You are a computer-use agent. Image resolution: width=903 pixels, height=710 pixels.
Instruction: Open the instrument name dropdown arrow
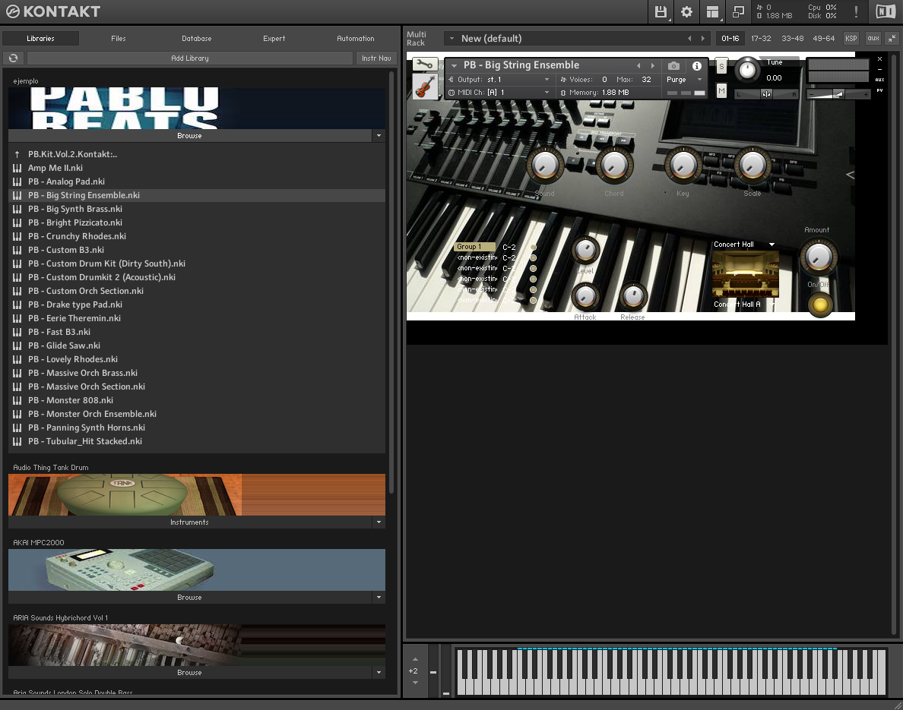coord(455,65)
